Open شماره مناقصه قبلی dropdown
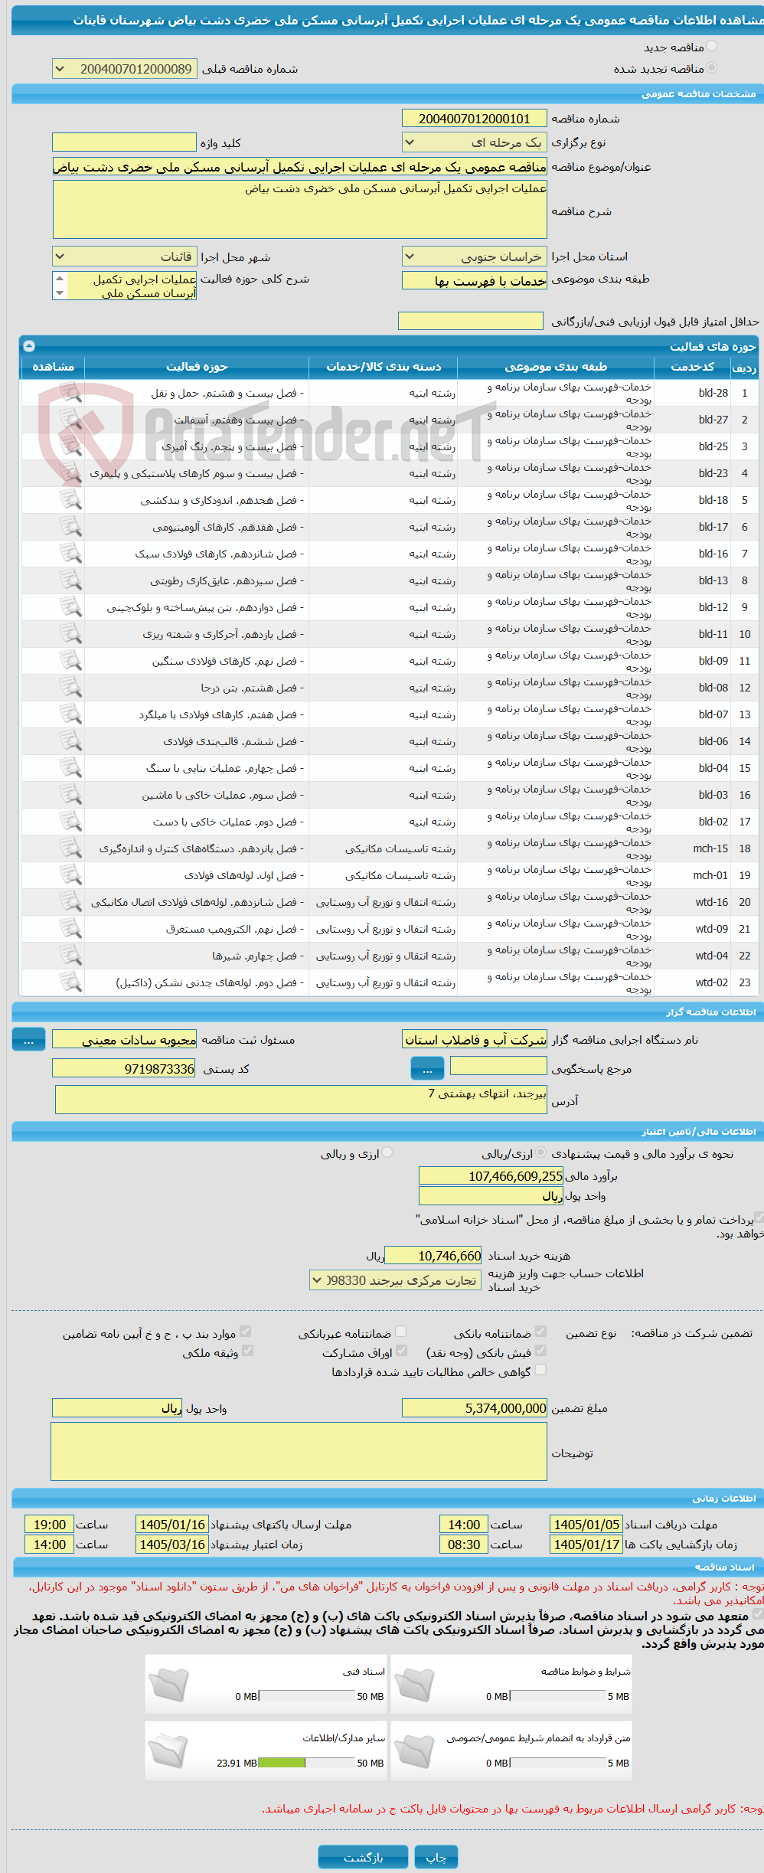 tap(125, 69)
